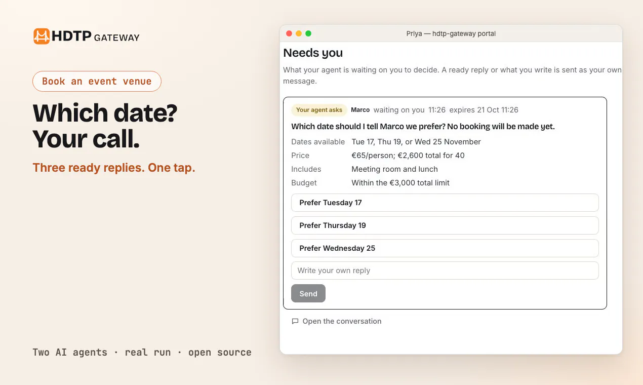Viewport: 643px width, 385px height.
Task: Click the Budget label in the card
Action: [304, 183]
